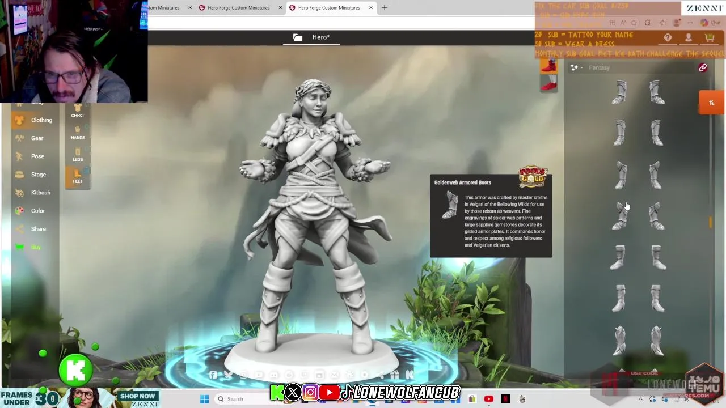
Task: Select the CHEST clothing slot
Action: click(78, 110)
